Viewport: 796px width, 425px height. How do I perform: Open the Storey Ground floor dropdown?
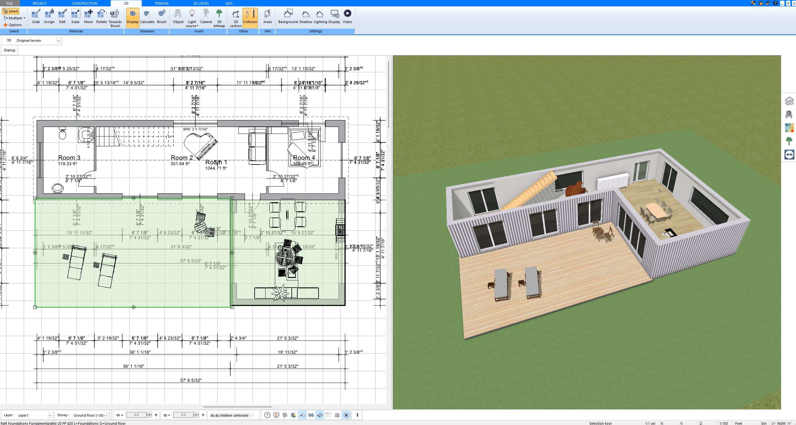coord(105,415)
